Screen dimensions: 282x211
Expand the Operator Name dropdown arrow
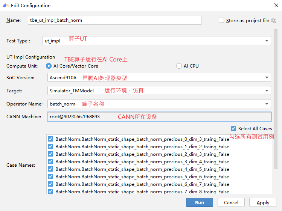coord(267,104)
